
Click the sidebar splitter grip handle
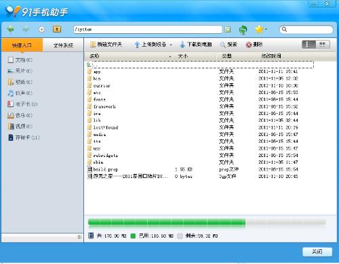[79, 237]
